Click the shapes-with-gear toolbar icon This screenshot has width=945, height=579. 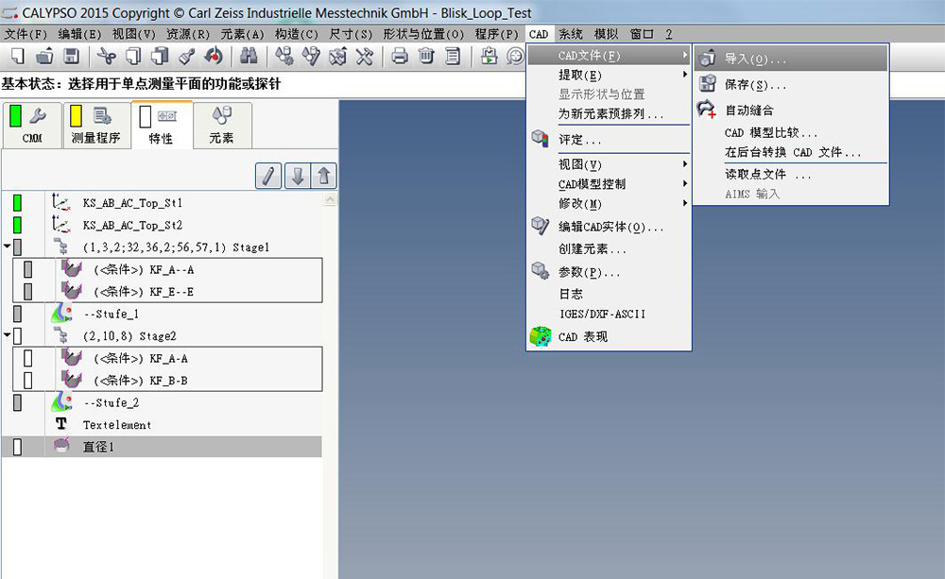pyautogui.click(x=283, y=57)
